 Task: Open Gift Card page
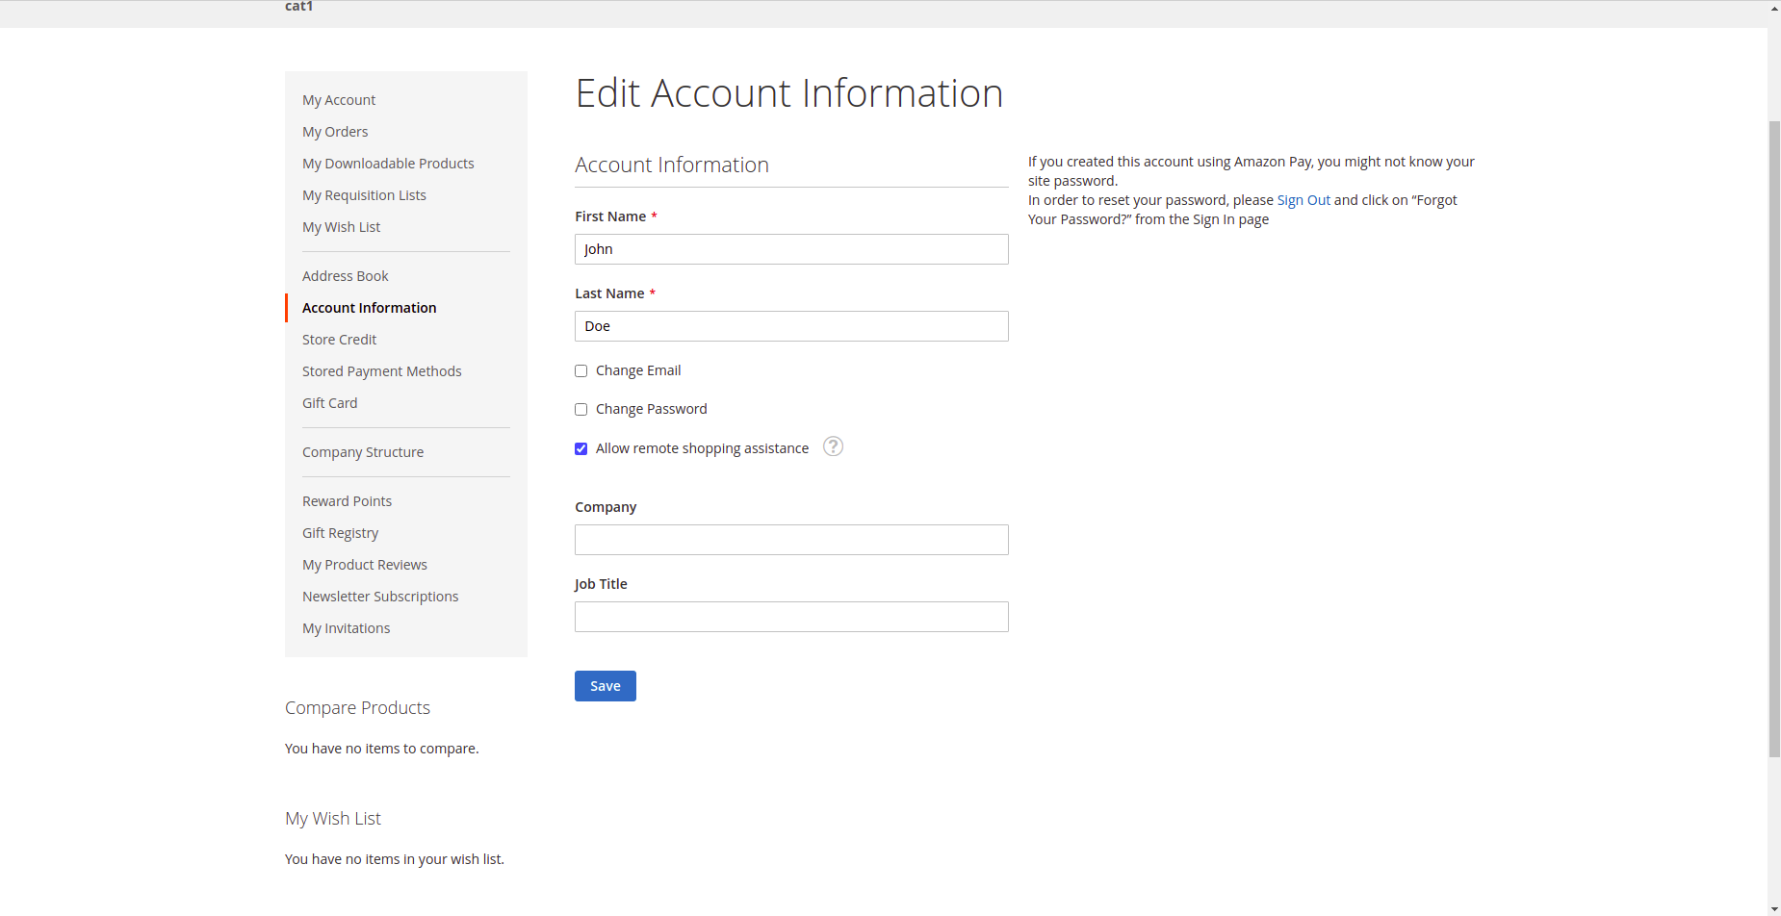coord(330,403)
